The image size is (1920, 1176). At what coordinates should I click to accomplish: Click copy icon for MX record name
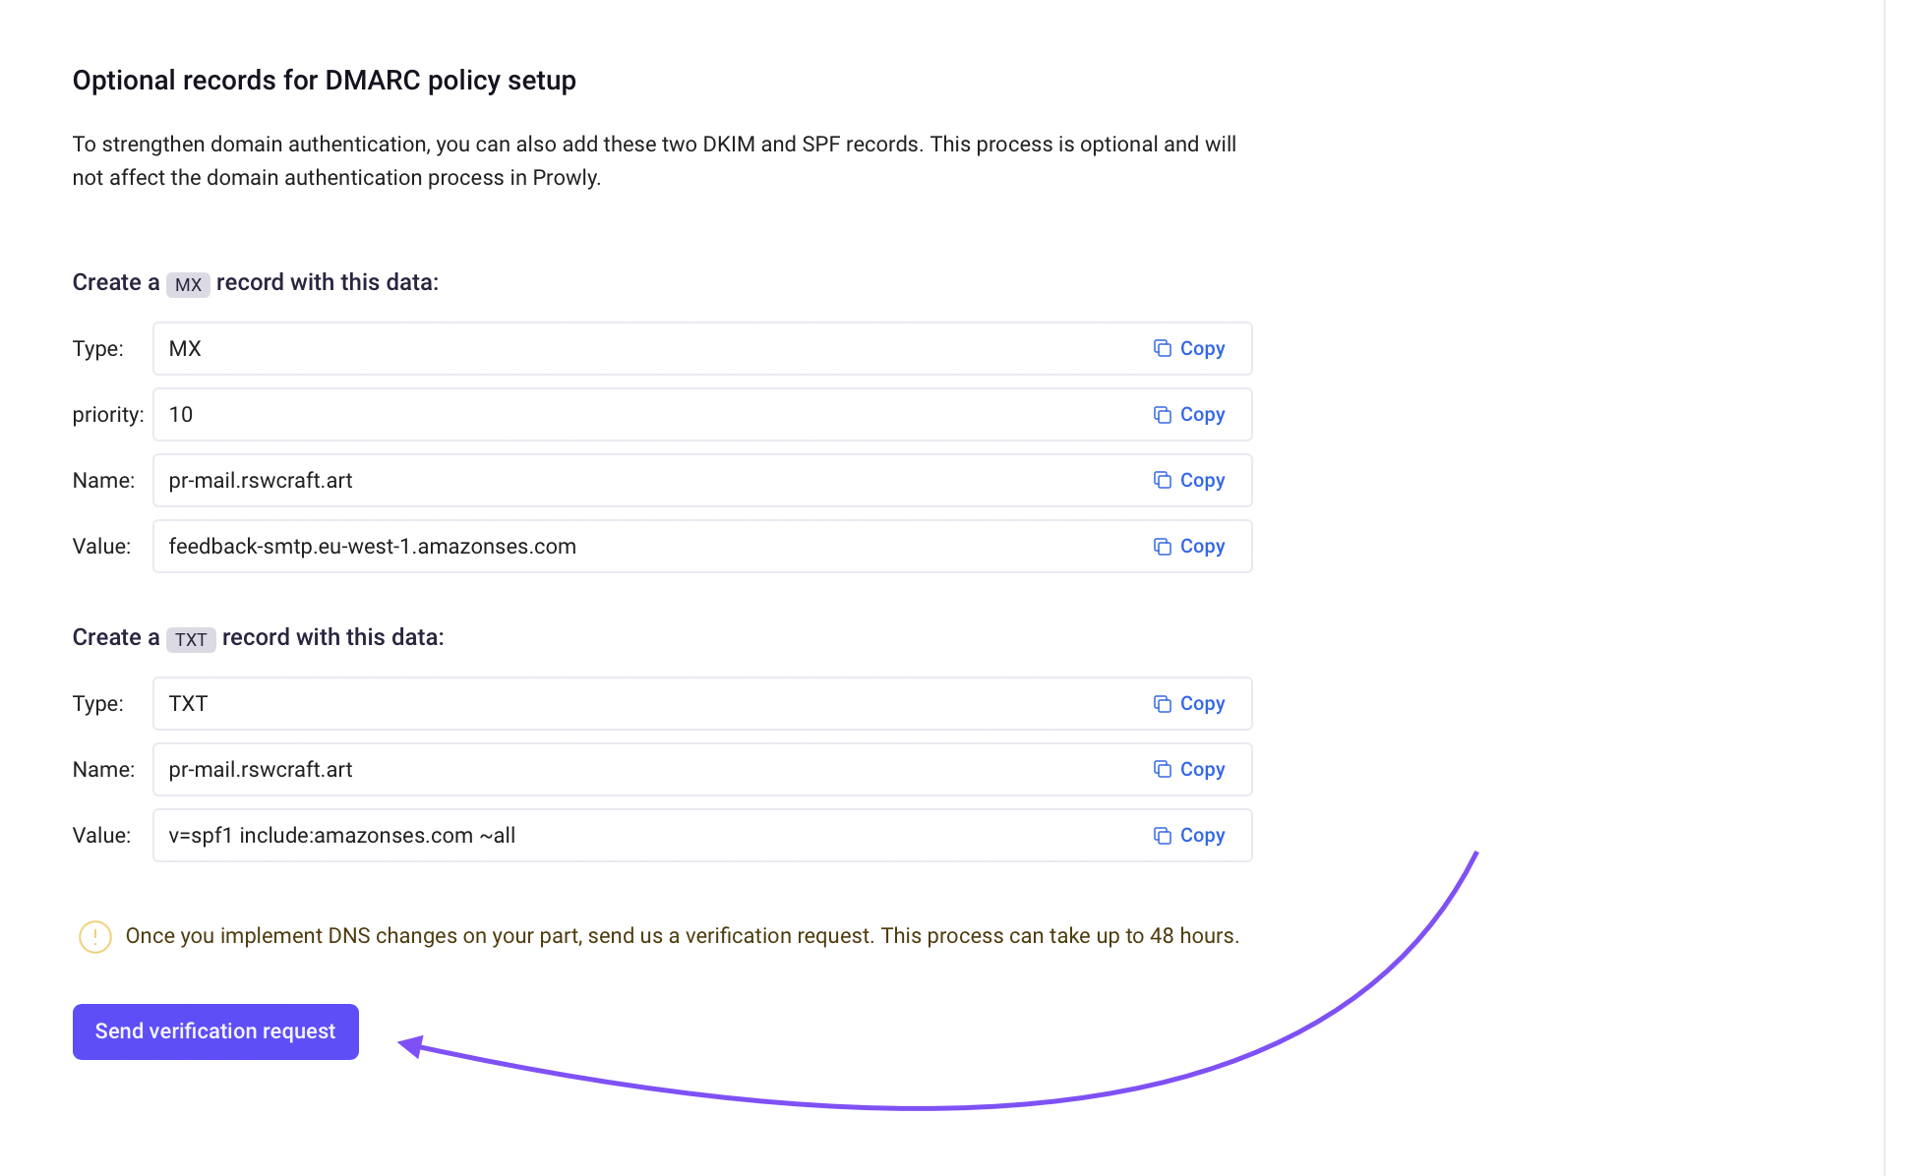[x=1163, y=481]
